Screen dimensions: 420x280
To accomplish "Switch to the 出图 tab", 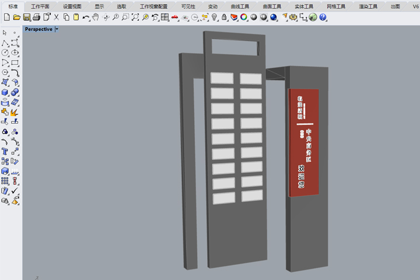I will (395, 6).
